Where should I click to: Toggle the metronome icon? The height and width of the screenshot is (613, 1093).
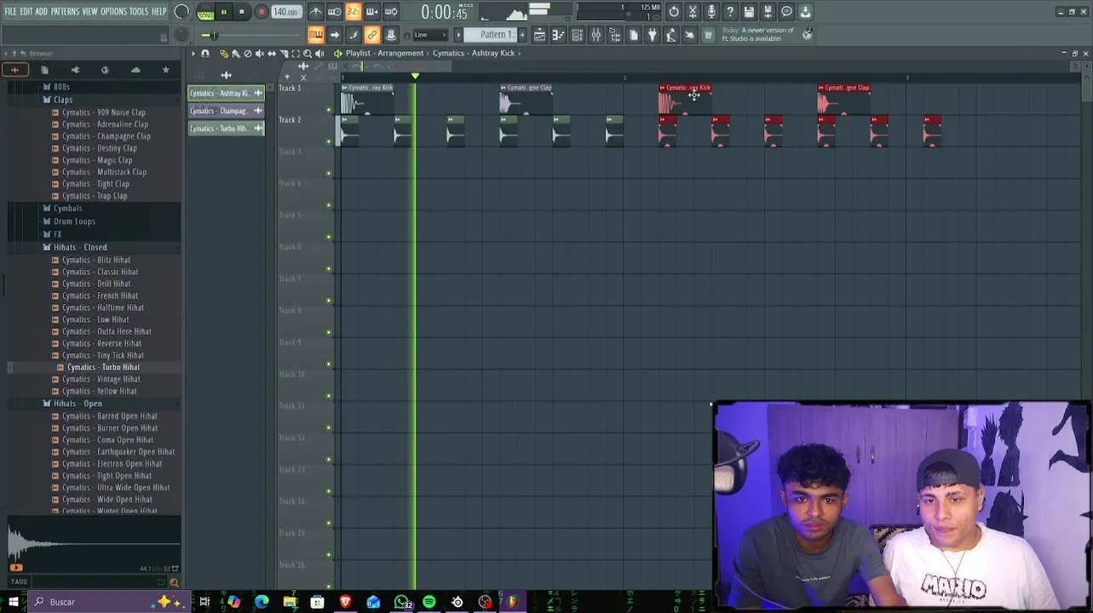316,12
